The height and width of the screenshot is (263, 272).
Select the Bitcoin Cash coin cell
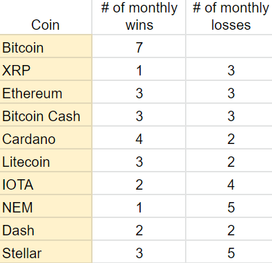[x=46, y=115]
